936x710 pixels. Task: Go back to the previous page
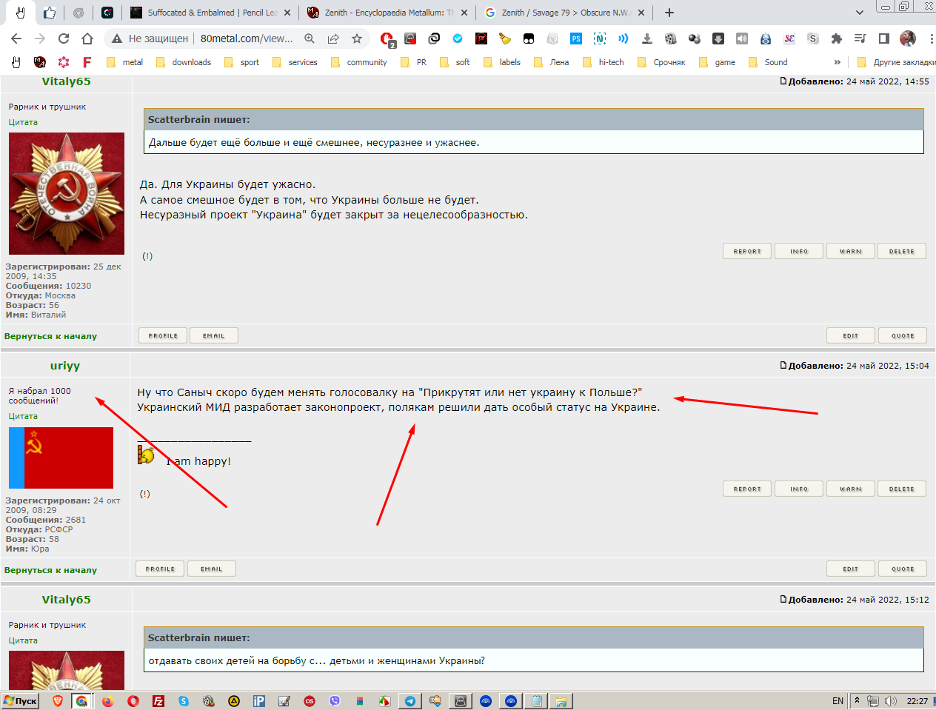(16, 38)
